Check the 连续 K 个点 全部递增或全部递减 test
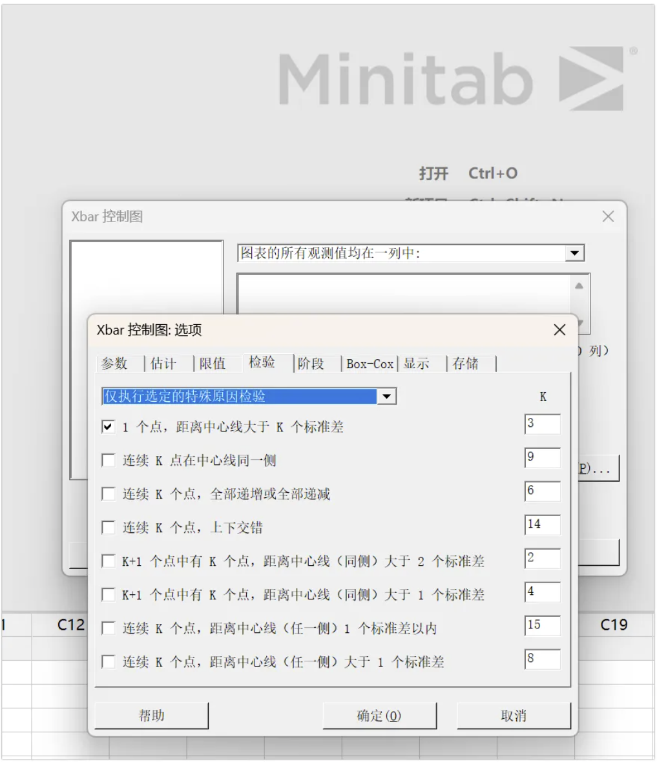The image size is (657, 766). (x=109, y=494)
